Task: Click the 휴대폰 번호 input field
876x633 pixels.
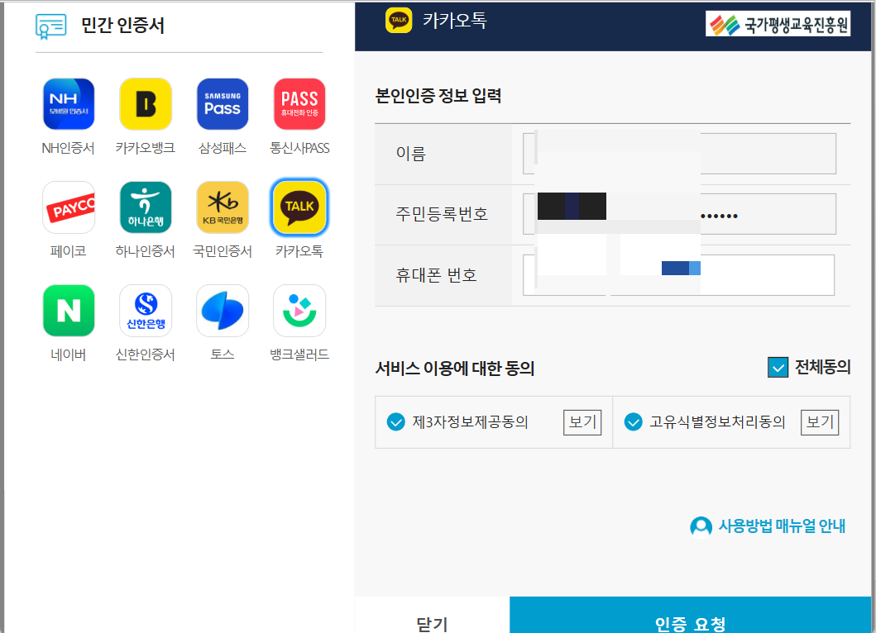Action: pos(679,275)
